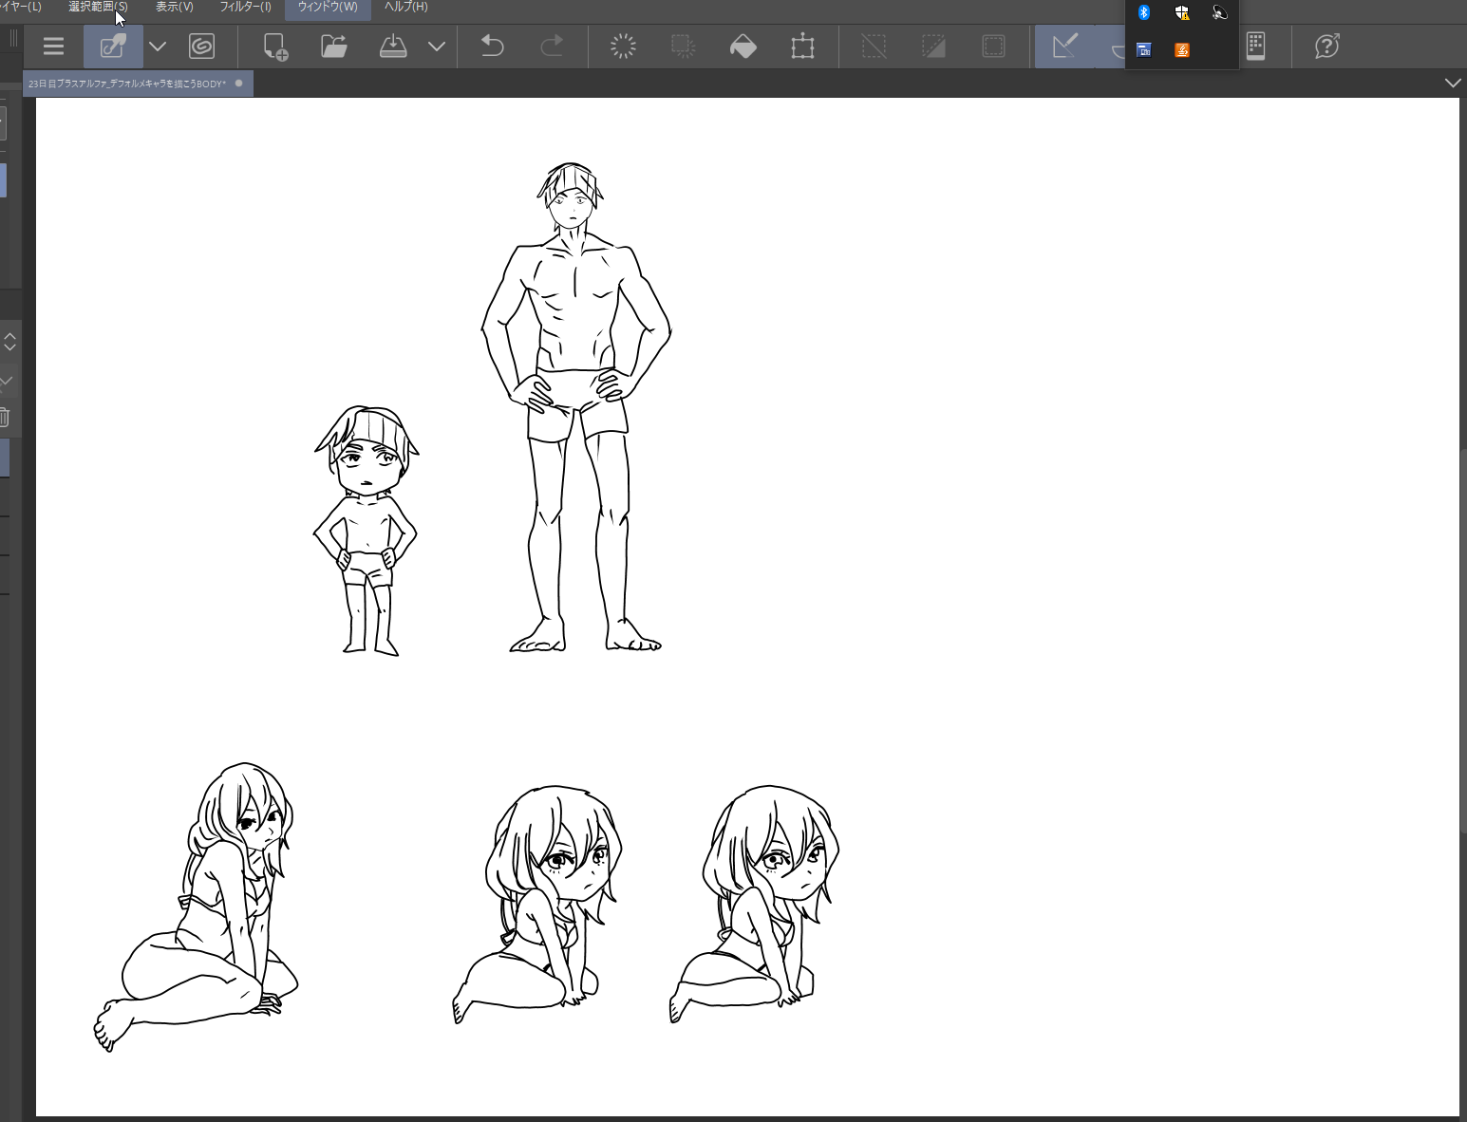This screenshot has width=1467, height=1122.
Task: Open the hamburger menu in the command bar
Action: 53,47
